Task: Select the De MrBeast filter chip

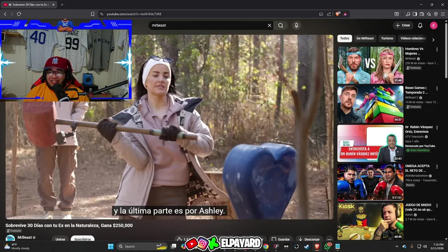Action: coord(365,38)
